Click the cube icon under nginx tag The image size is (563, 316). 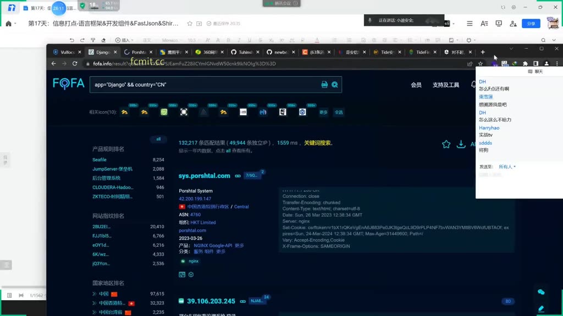coord(191,274)
